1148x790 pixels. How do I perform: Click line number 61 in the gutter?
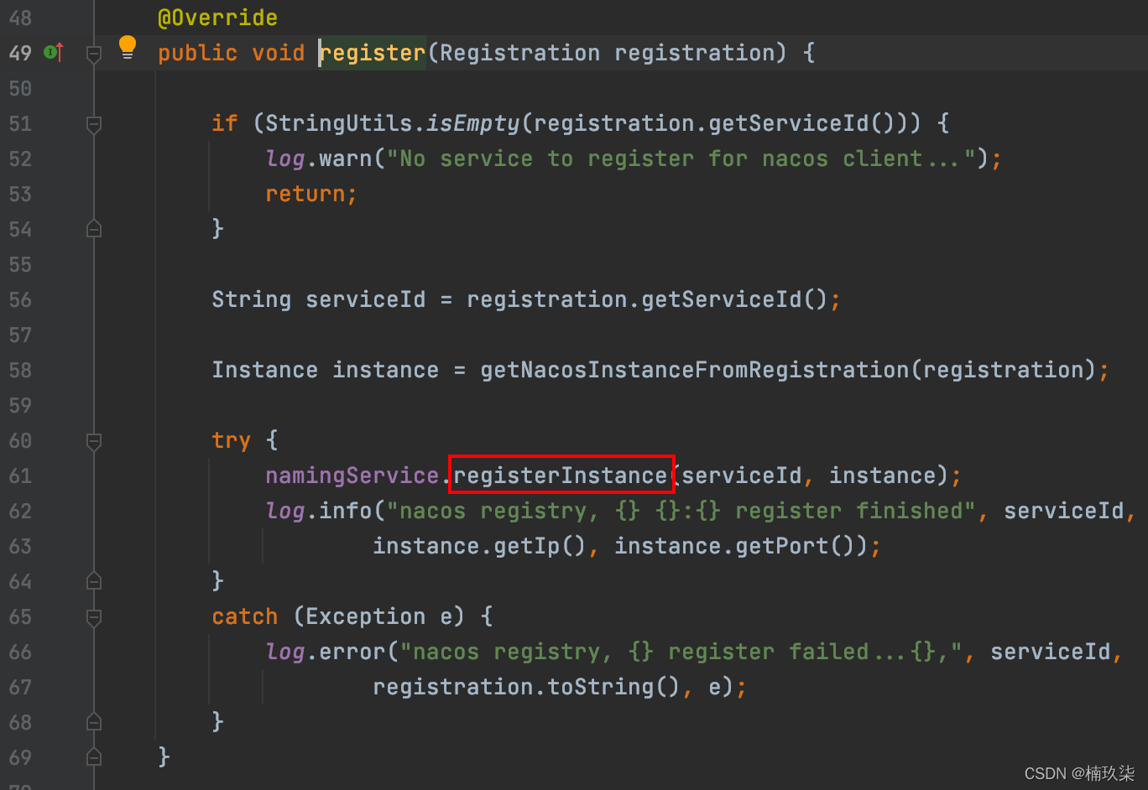[x=20, y=476]
